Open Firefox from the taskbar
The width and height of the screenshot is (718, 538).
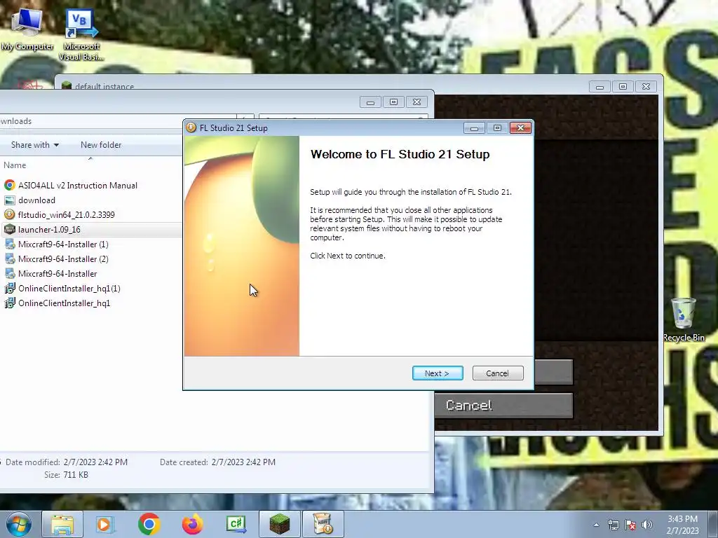(192, 524)
